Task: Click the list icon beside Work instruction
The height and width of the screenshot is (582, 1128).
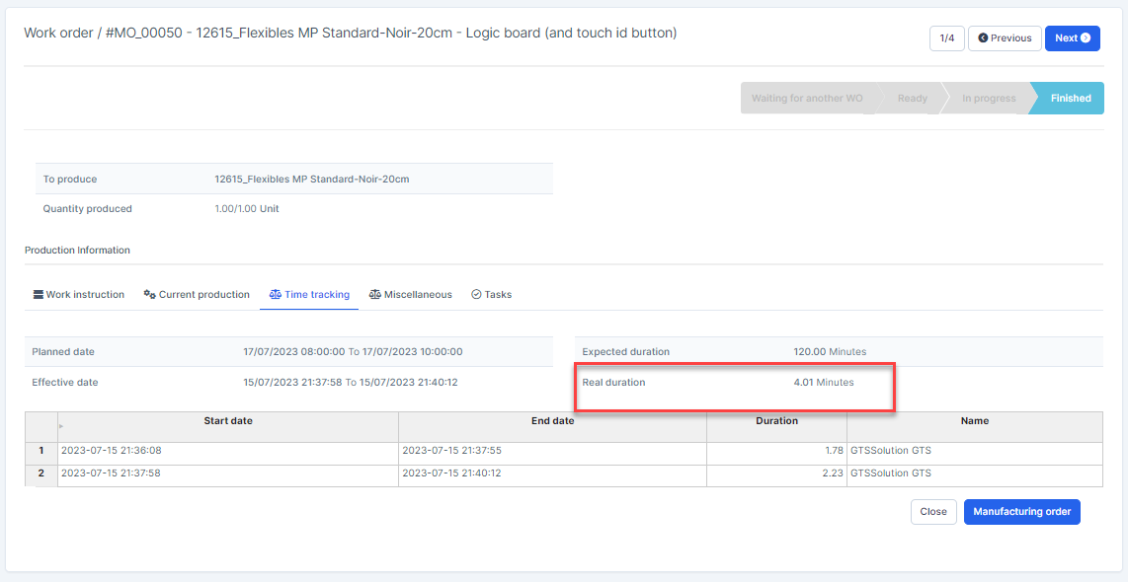Action: click(39, 295)
